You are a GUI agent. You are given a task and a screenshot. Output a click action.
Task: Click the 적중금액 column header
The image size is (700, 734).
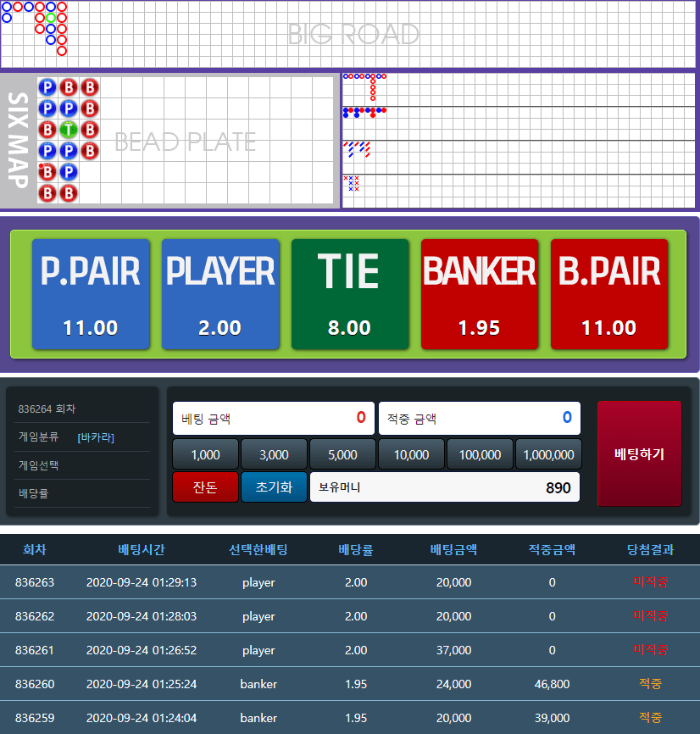(x=553, y=549)
